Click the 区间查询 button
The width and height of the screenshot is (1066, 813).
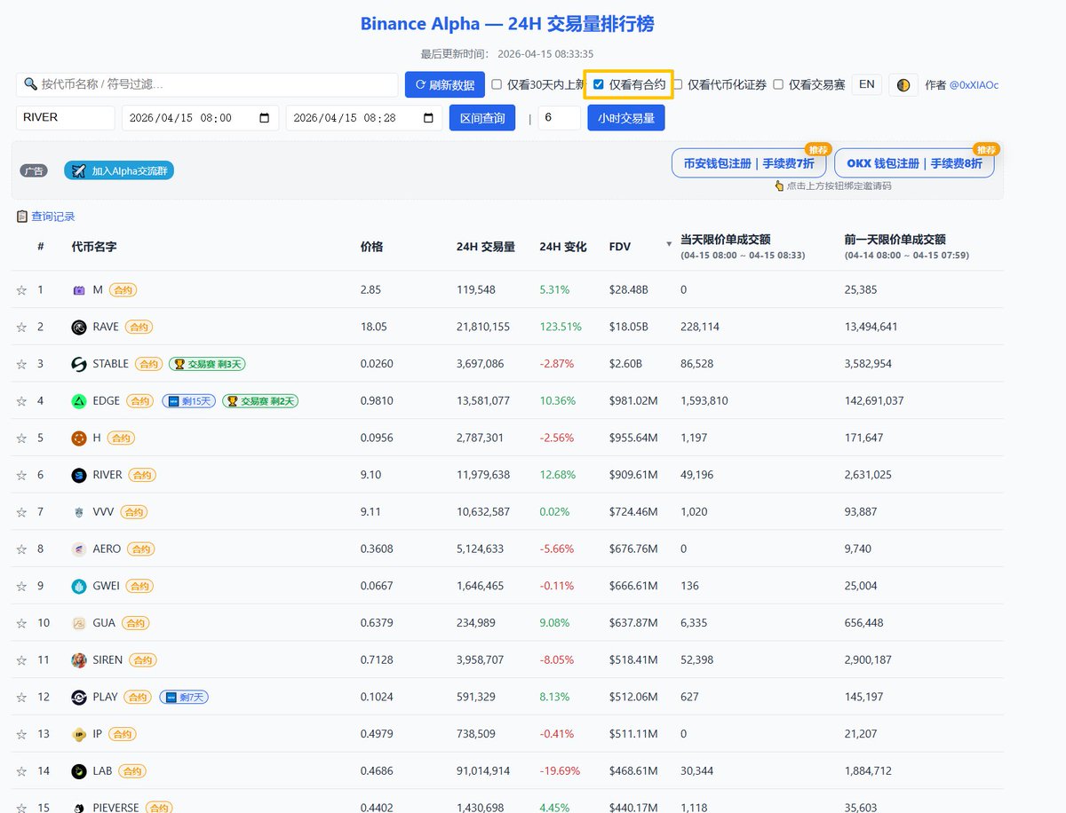[482, 118]
